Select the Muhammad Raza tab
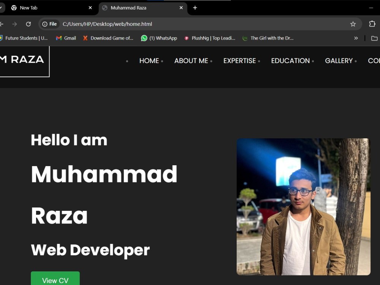Viewport: 380px width, 285px height. [142, 8]
